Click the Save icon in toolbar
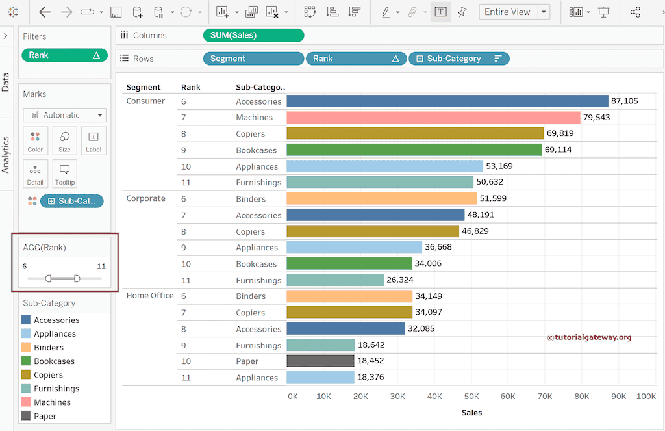The image size is (665, 431). pos(116,12)
